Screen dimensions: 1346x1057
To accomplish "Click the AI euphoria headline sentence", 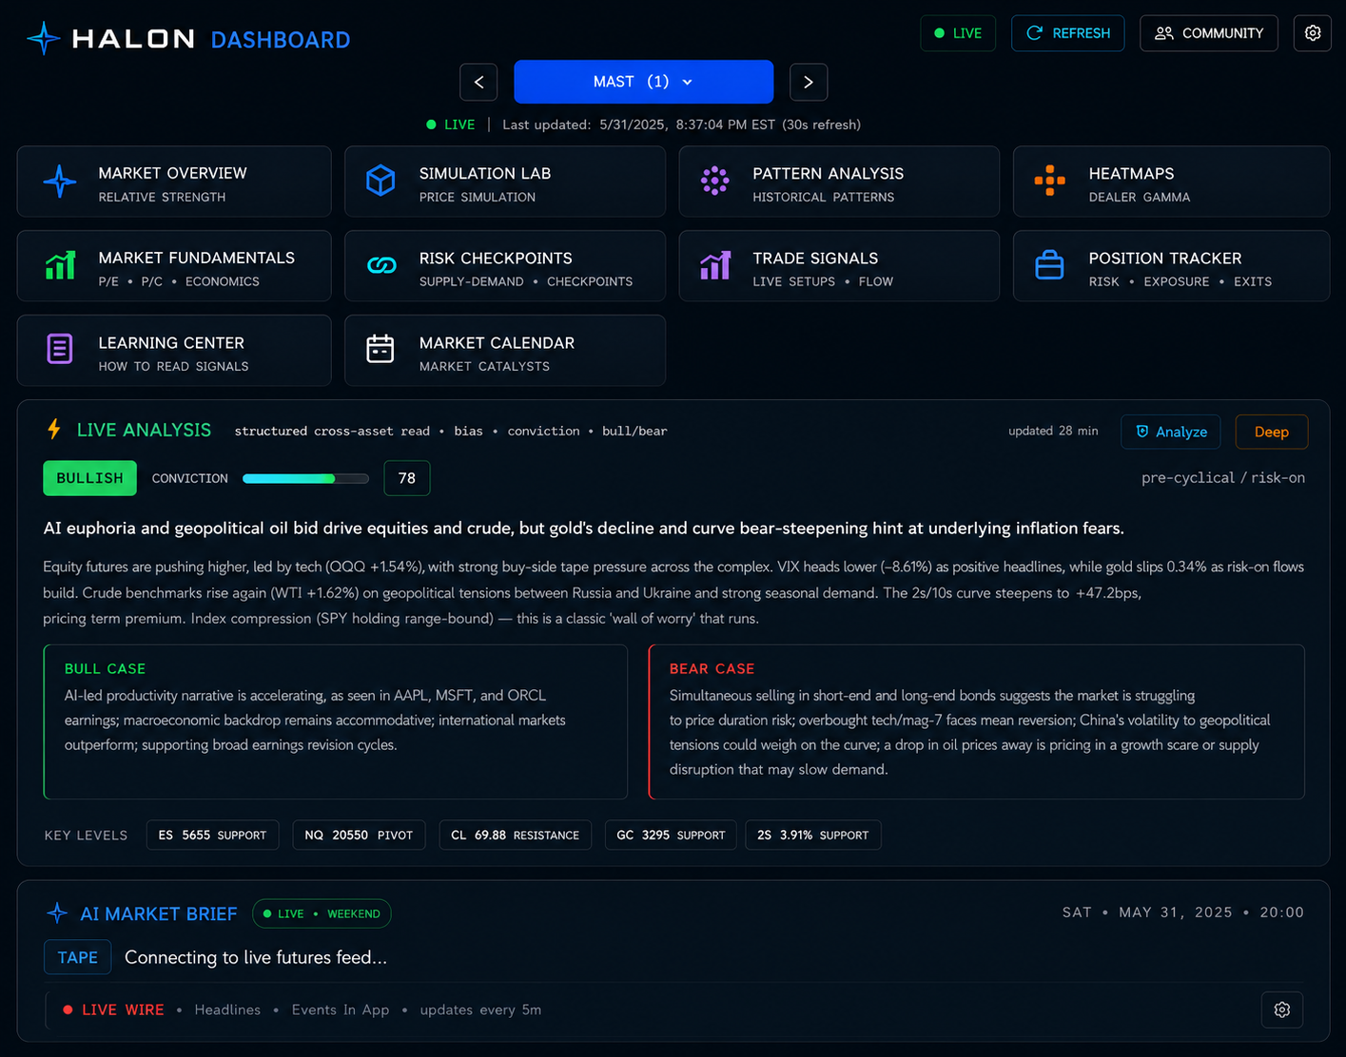I will [x=583, y=528].
